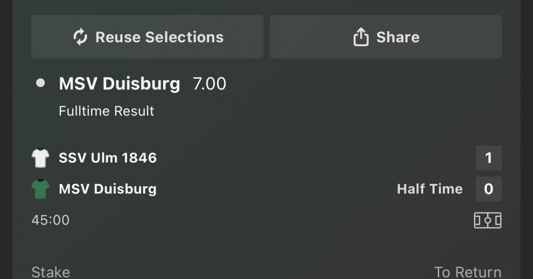Select the bold MSV Duisburg selection heading
This screenshot has width=533, height=279.
119,84
